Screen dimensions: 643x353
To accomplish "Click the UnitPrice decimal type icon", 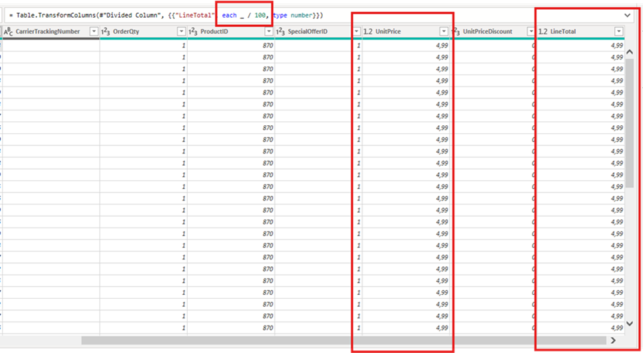I will click(x=368, y=31).
